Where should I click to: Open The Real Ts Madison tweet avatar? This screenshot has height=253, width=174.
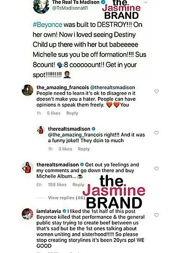[x=41, y=6]
